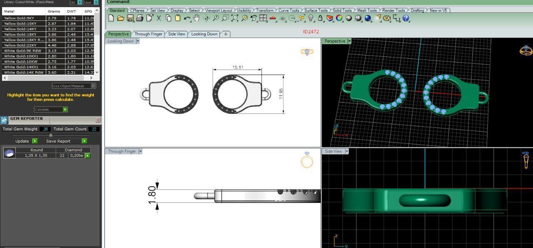Click the Calculate weight button
533x248 pixels.
50,110
